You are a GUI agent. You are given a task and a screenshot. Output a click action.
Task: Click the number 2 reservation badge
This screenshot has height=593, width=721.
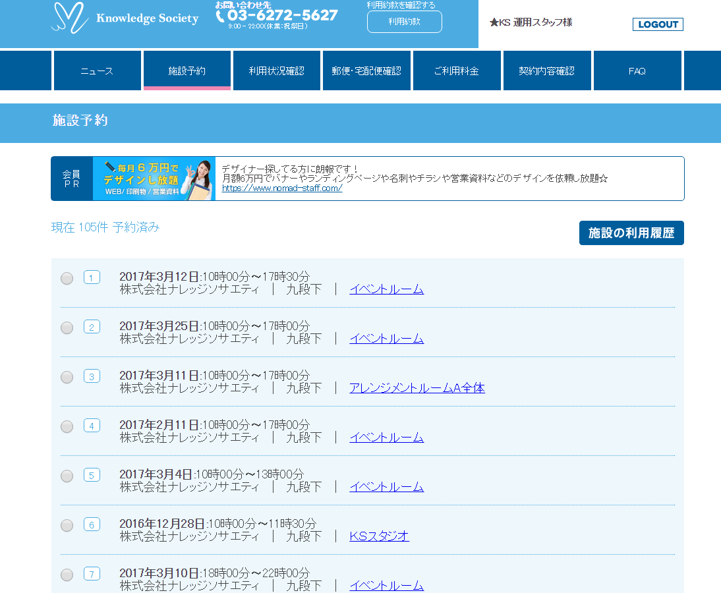click(92, 327)
